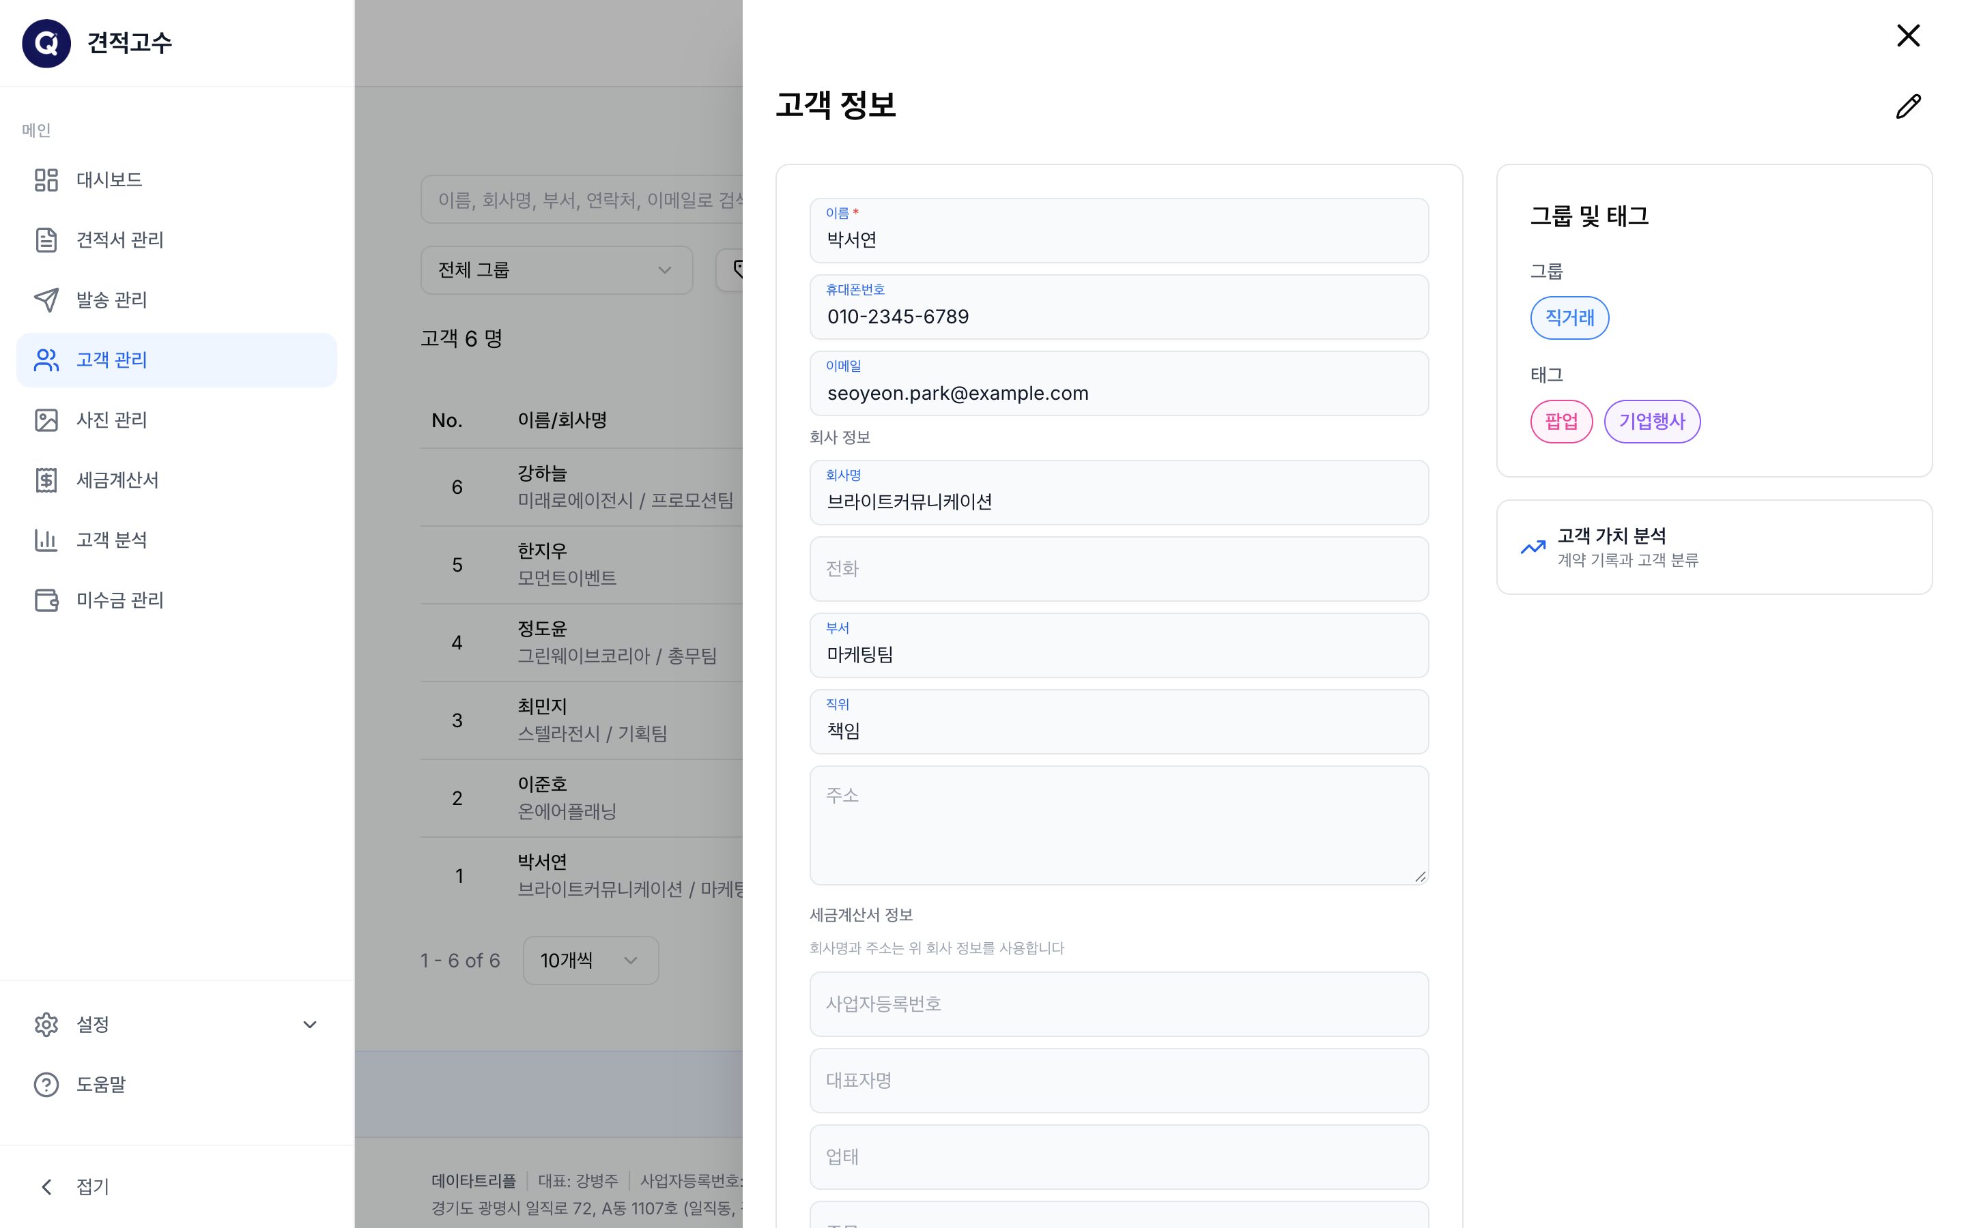
Task: Select customer row 최민지
Action: click(582, 720)
